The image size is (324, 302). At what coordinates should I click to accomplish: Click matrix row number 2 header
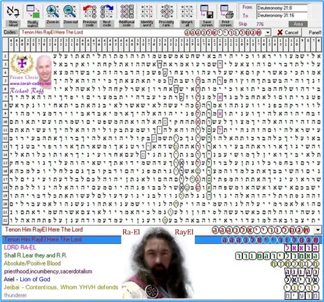(5, 56)
